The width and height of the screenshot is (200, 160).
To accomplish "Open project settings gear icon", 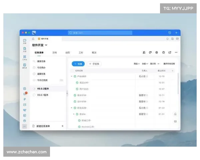I will [157, 52].
